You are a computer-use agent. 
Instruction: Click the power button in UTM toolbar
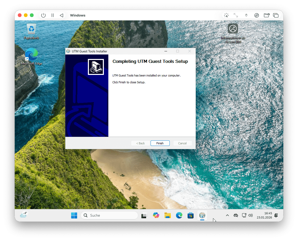click(x=43, y=15)
